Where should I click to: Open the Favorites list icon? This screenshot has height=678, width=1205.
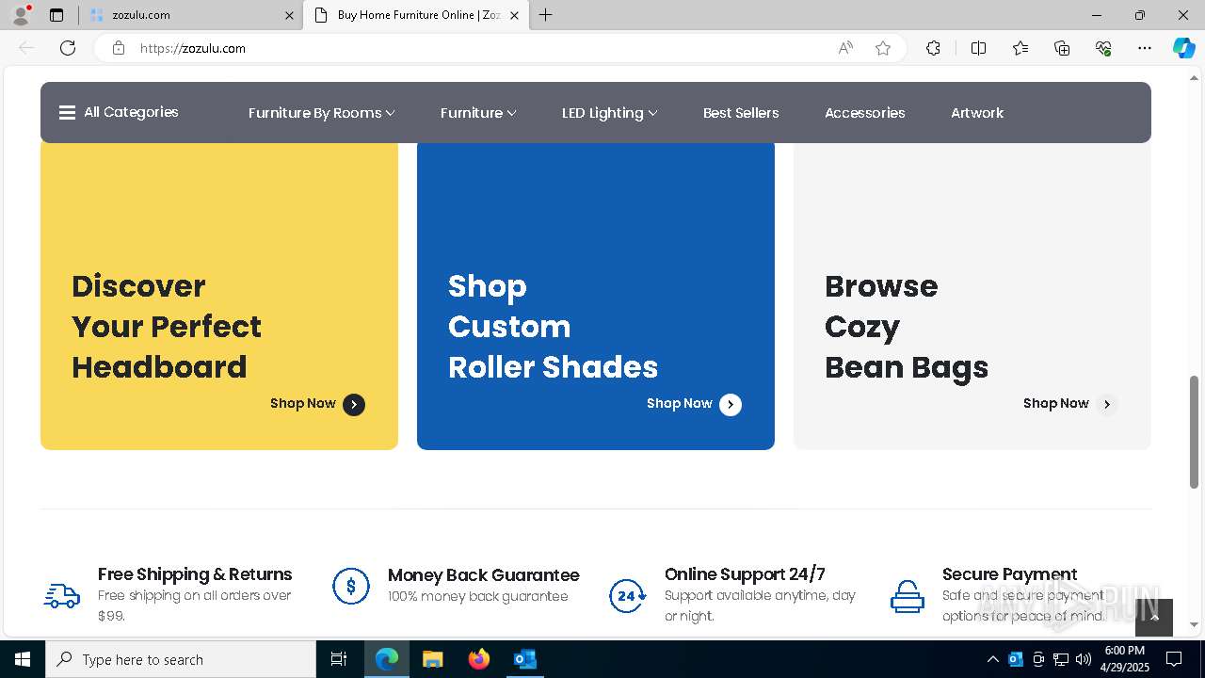click(x=1020, y=48)
